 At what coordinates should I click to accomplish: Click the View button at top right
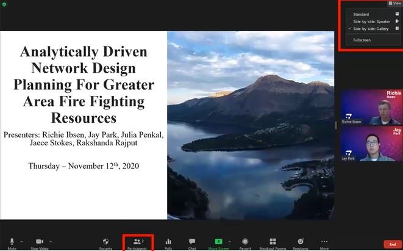coord(394,3)
